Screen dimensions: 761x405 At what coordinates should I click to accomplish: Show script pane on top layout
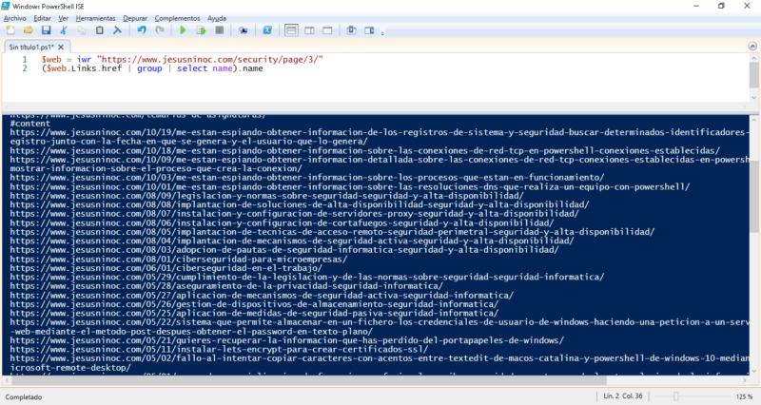click(293, 30)
